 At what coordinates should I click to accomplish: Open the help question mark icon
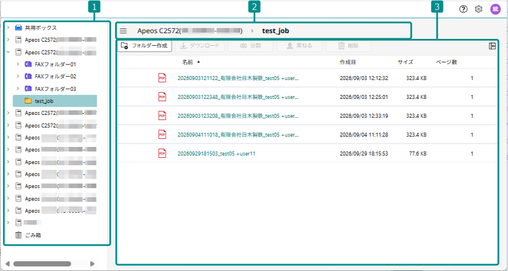463,9
